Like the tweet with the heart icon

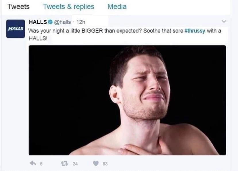96,164
